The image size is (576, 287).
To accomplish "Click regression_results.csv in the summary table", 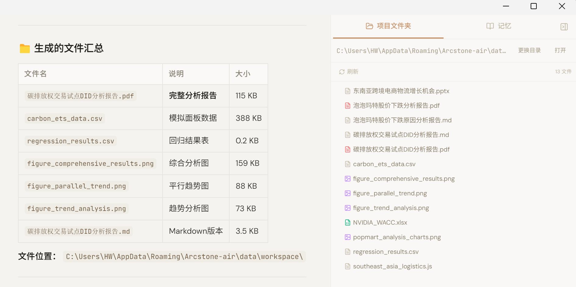I will [71, 141].
